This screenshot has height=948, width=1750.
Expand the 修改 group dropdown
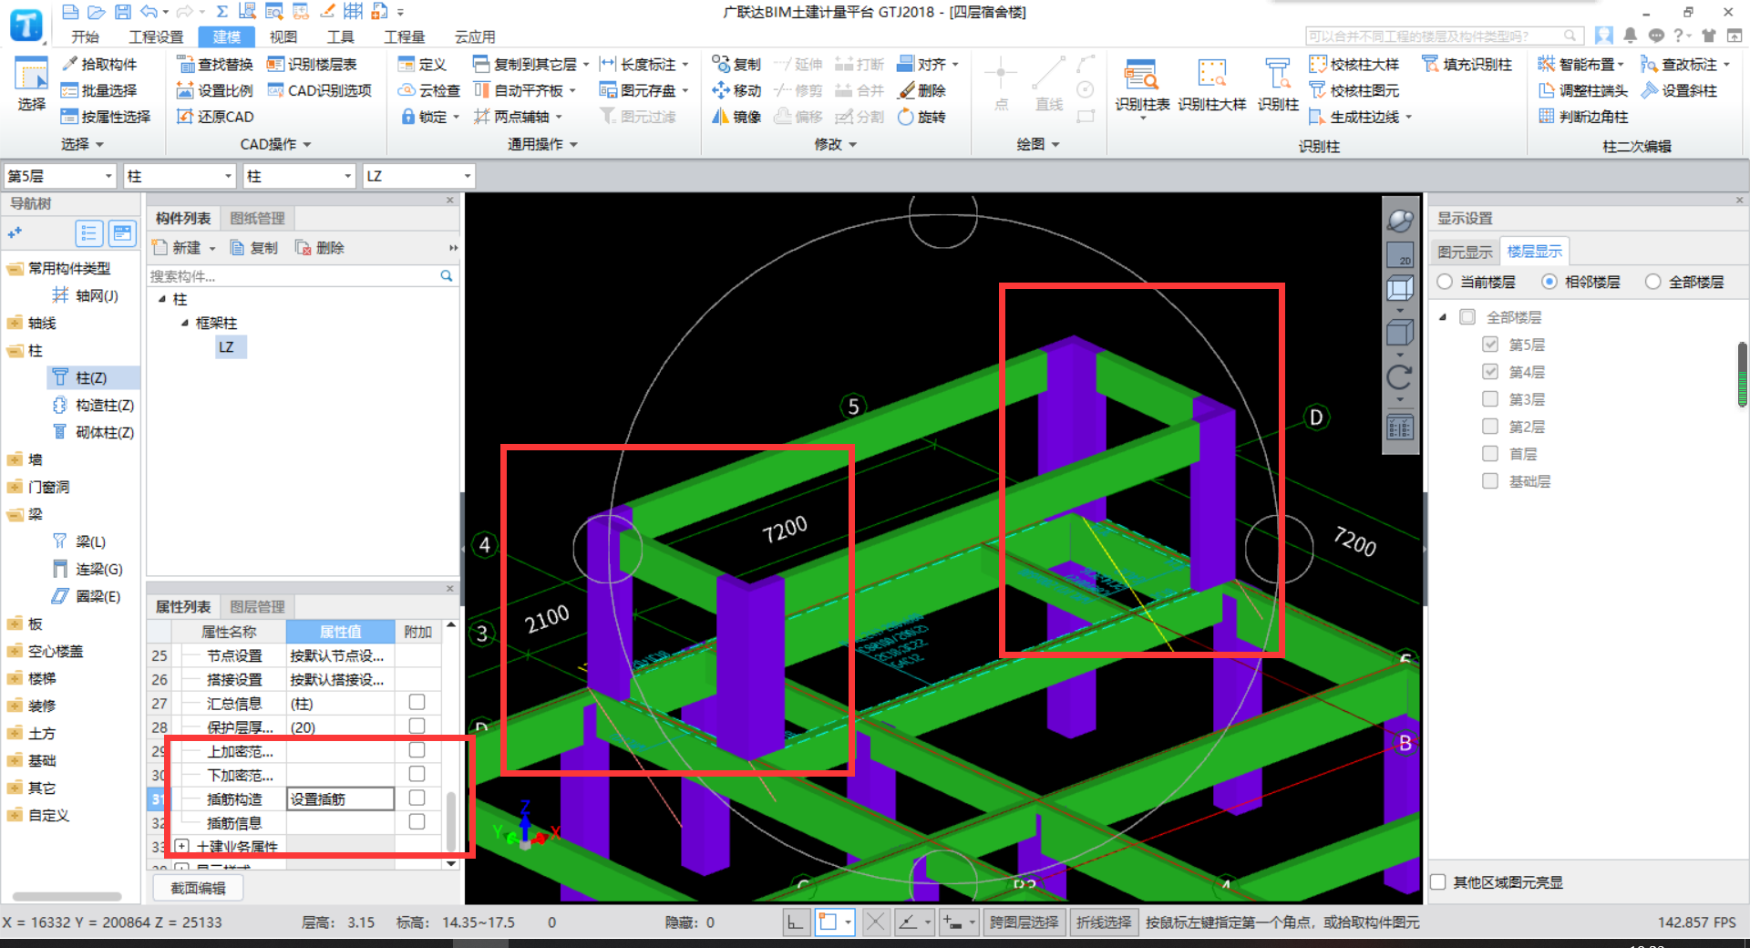click(853, 144)
